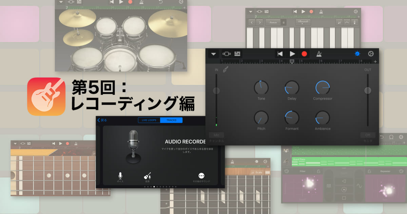Expand the browser triangle in the left guitar window
Screen dimensions: 407x214
coord(15,144)
